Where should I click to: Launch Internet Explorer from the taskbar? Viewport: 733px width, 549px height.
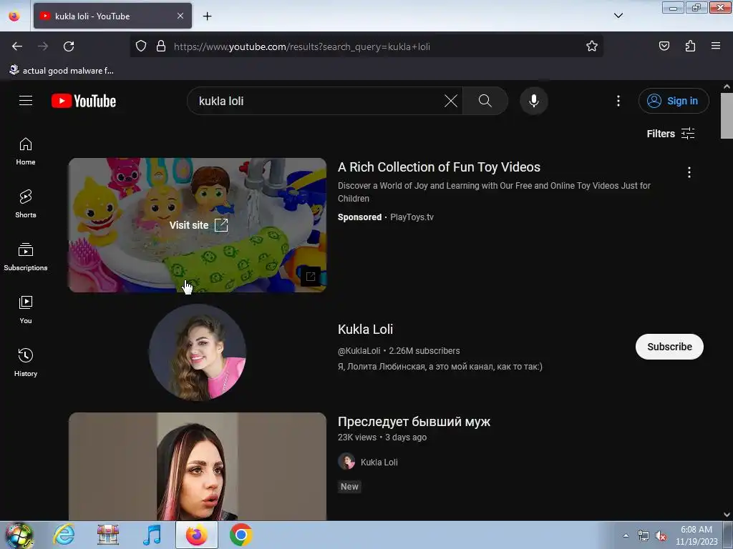tap(64, 535)
